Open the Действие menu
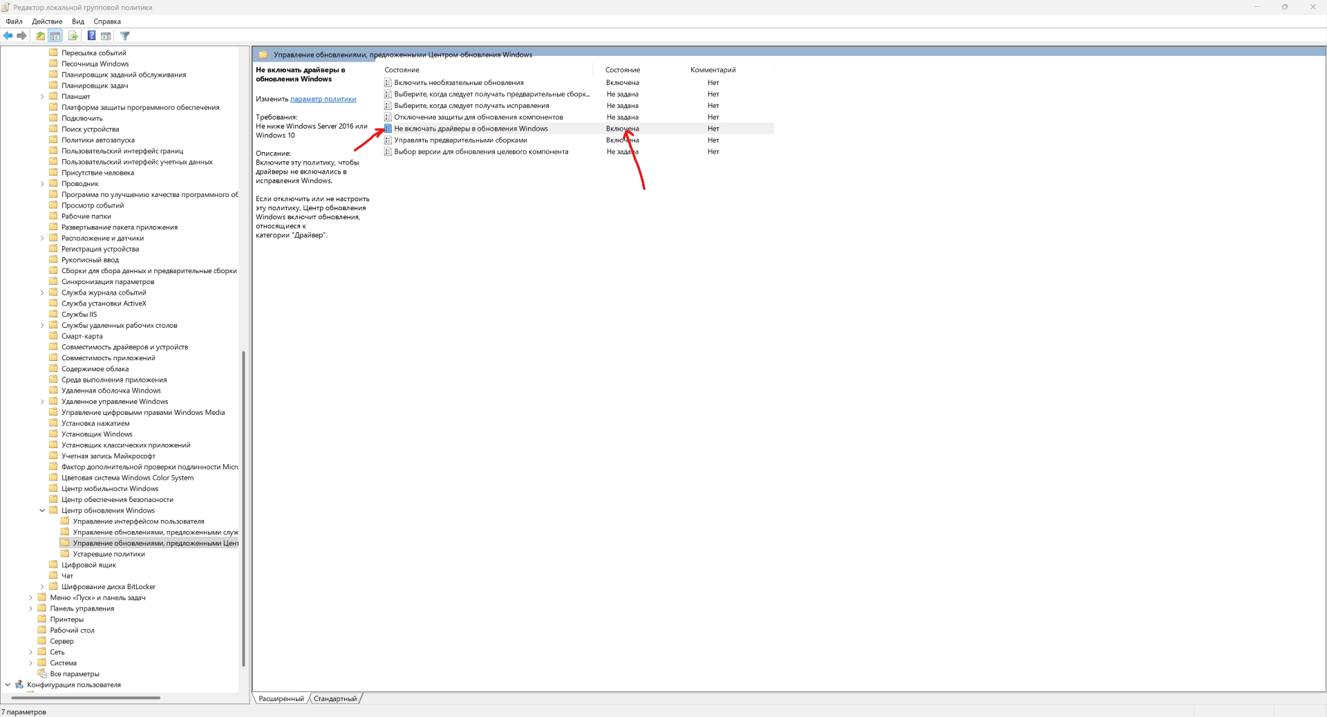This screenshot has width=1327, height=717. [x=47, y=21]
